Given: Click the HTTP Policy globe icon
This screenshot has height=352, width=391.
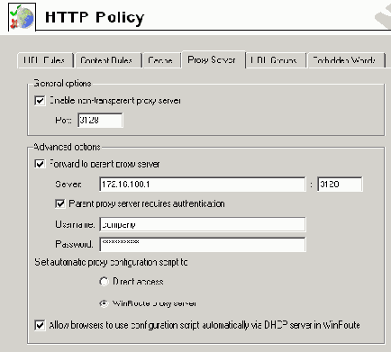Looking at the screenshot, I should point(22,17).
